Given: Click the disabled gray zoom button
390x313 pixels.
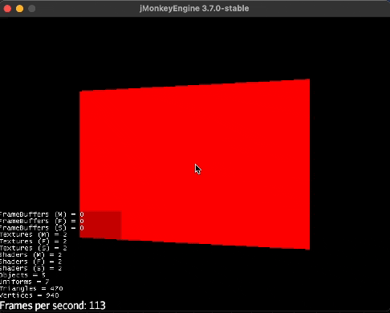Looking at the screenshot, I should 31,9.
